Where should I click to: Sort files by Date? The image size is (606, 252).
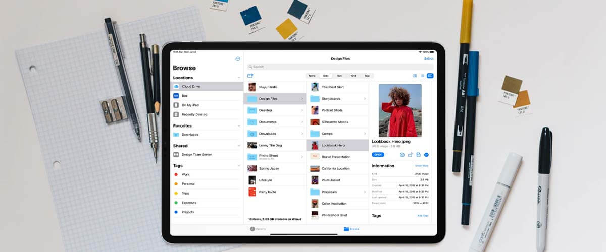[x=326, y=76]
